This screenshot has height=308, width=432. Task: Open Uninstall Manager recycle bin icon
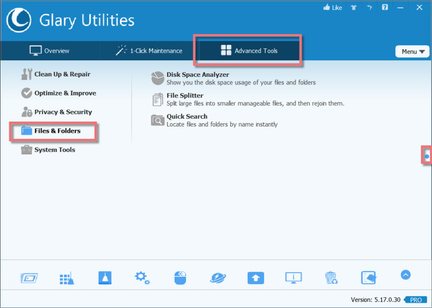click(x=331, y=278)
